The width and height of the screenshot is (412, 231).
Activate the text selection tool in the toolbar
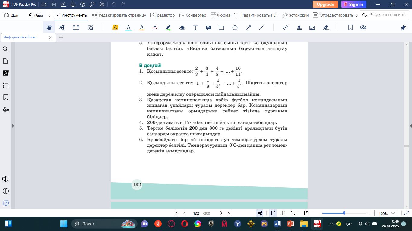pos(62,28)
